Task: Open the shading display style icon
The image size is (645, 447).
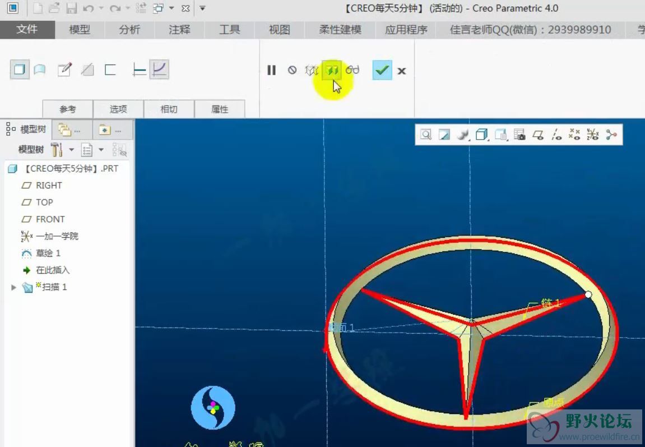Action: point(463,135)
